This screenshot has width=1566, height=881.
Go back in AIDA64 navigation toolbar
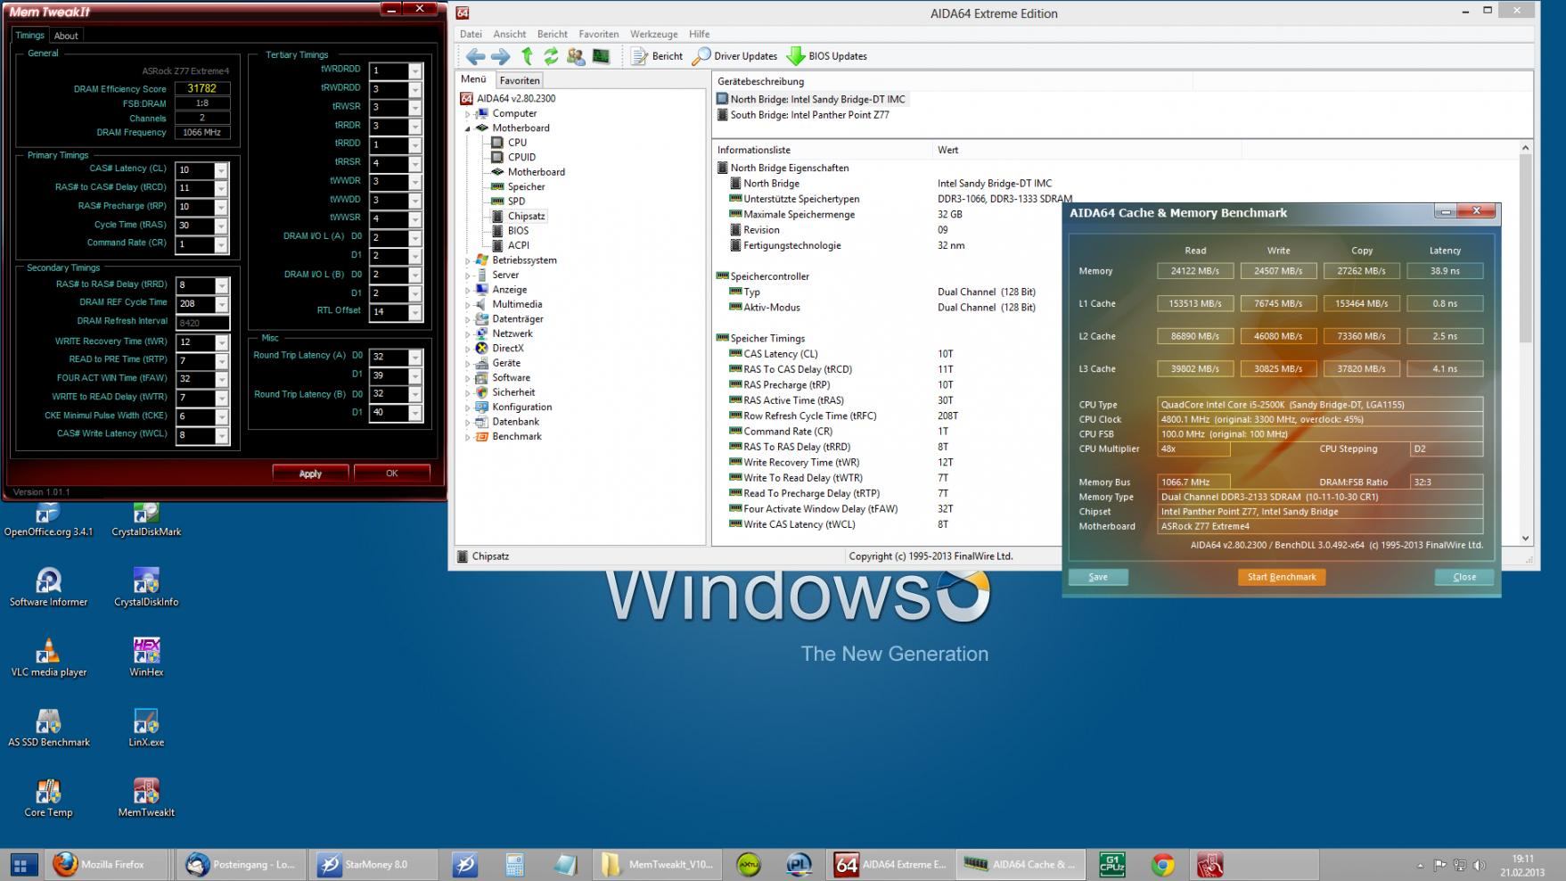coord(475,56)
